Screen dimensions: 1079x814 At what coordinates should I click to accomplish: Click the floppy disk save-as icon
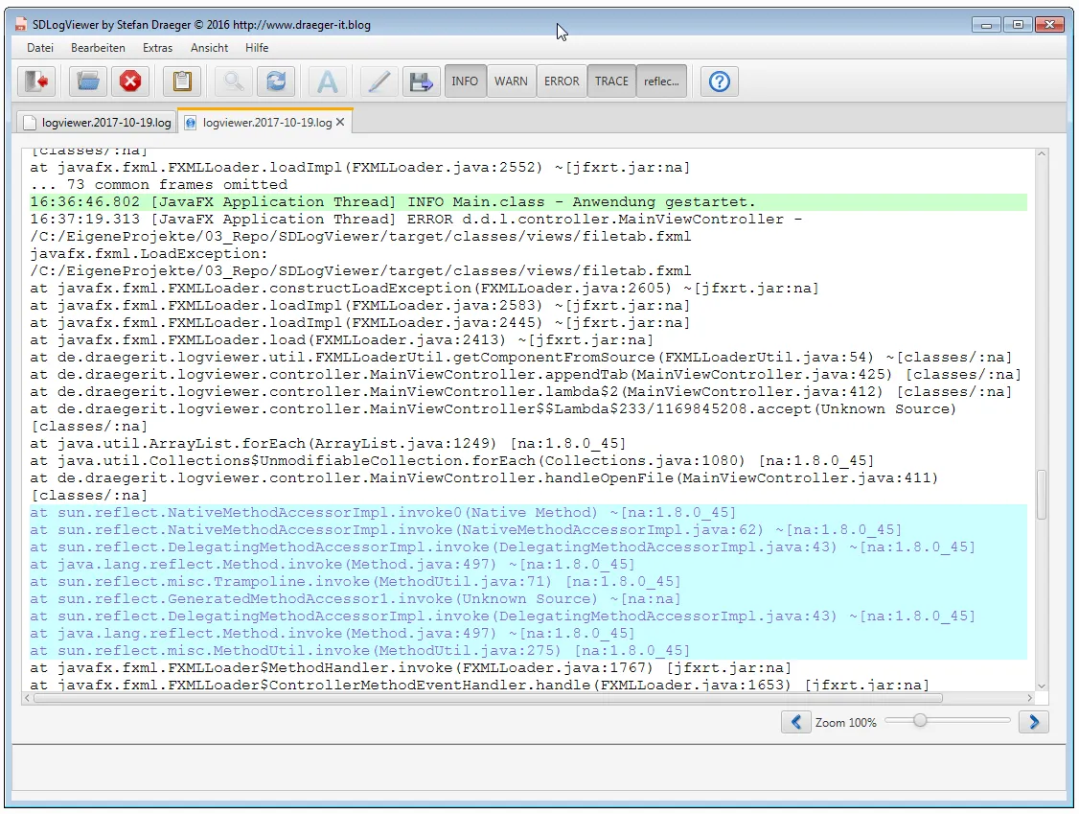point(420,81)
